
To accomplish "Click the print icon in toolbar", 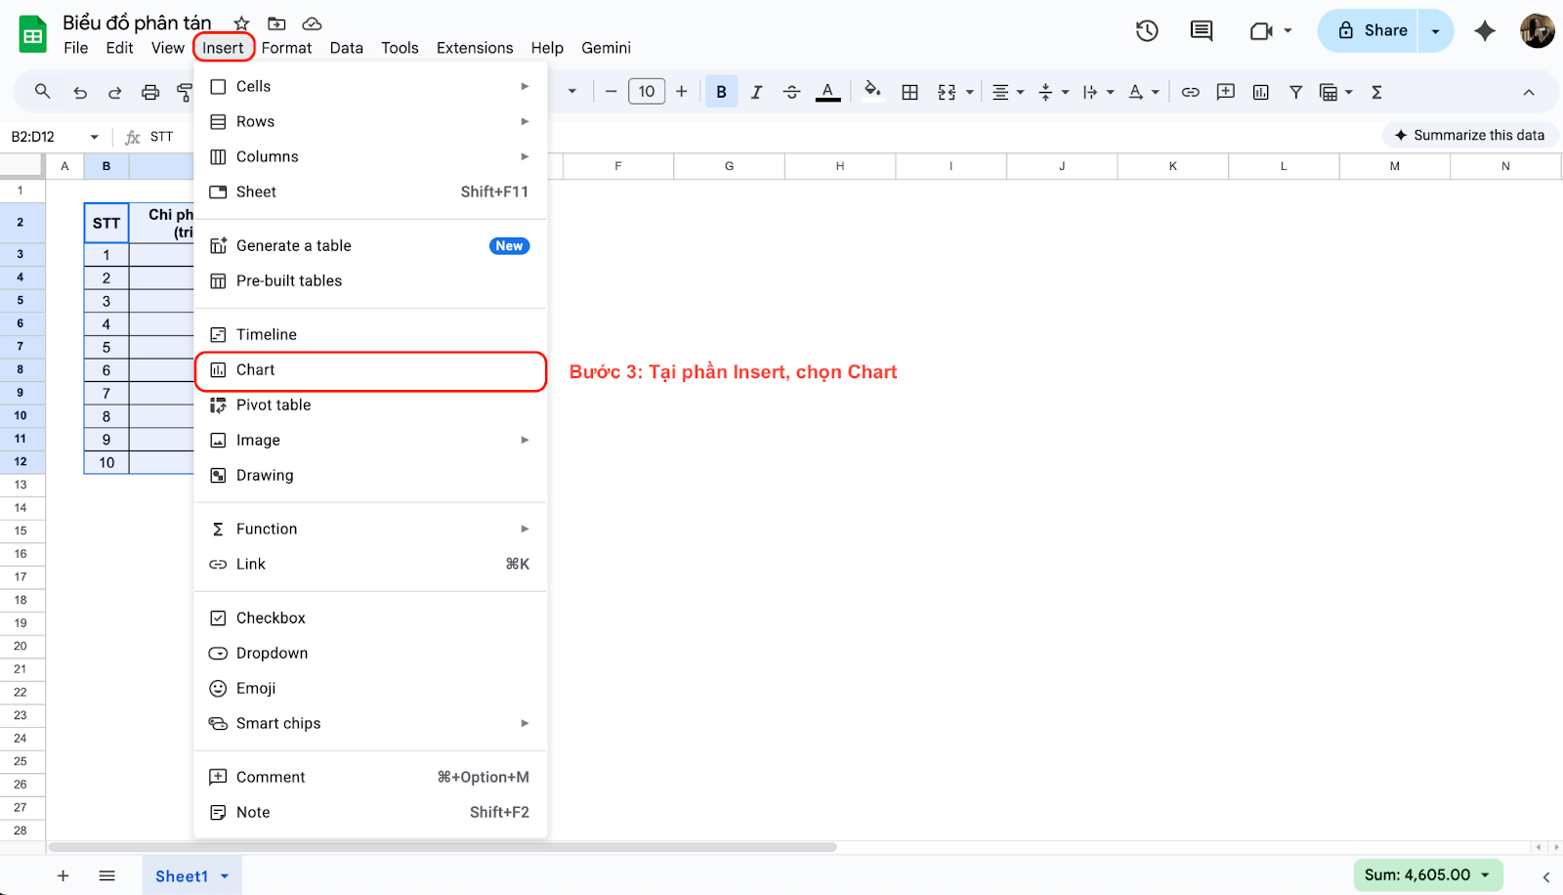I will click(x=150, y=92).
